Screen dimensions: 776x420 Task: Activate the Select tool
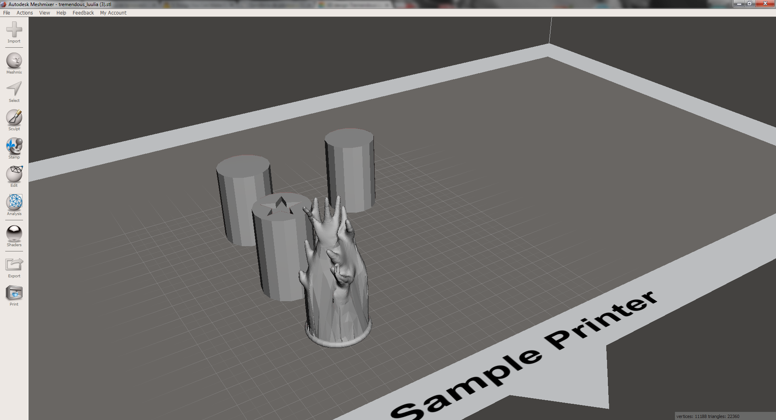pos(14,92)
